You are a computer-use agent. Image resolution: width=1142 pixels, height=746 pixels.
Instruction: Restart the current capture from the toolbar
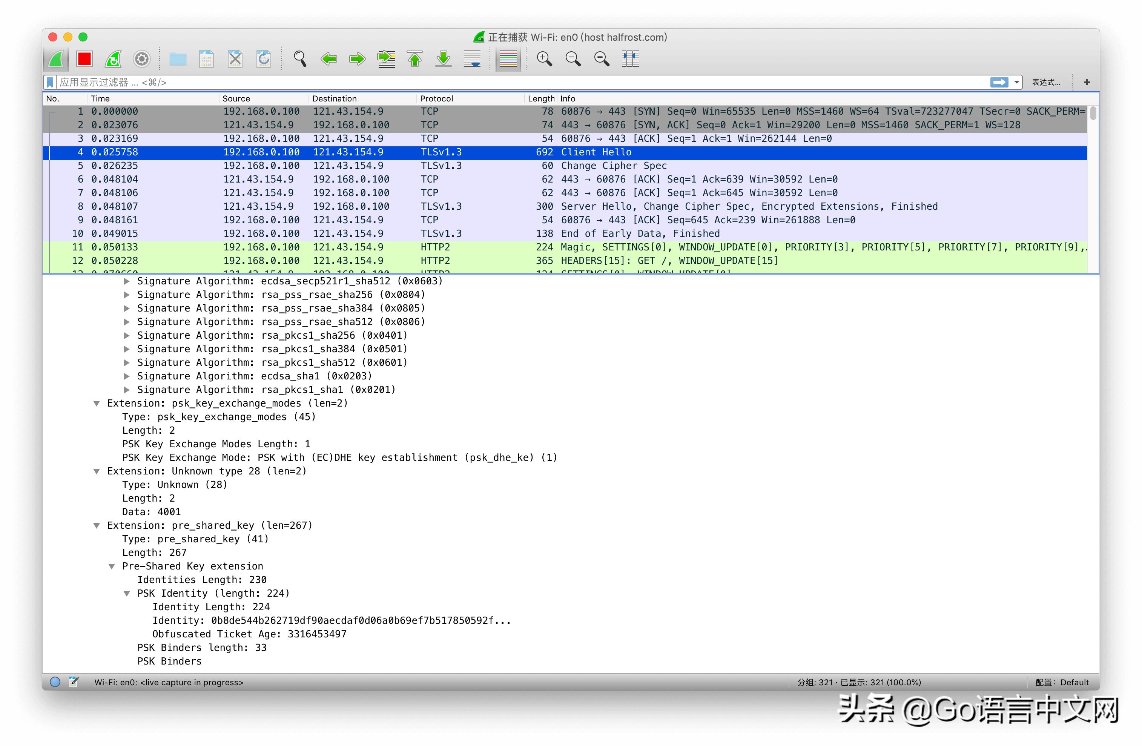(x=113, y=59)
